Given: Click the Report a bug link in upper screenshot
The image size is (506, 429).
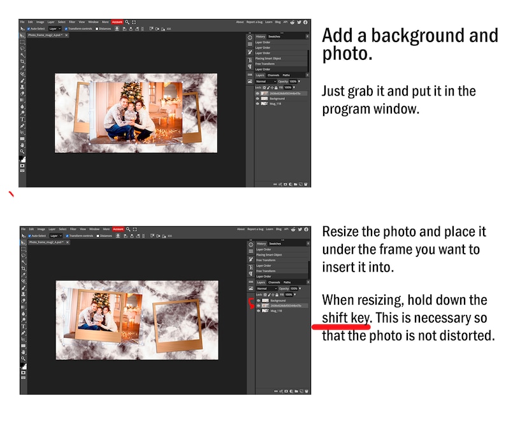Looking at the screenshot, I should (254, 22).
